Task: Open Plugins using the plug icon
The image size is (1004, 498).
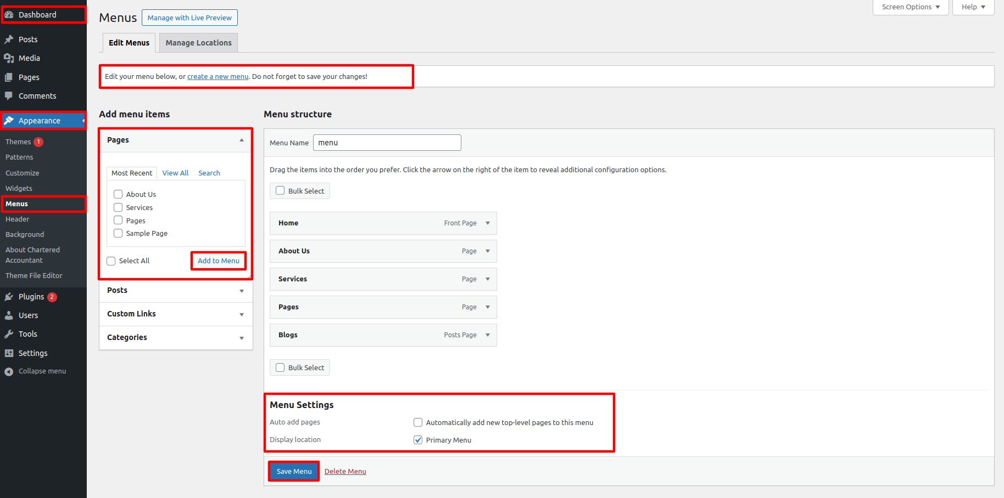Action: point(9,297)
